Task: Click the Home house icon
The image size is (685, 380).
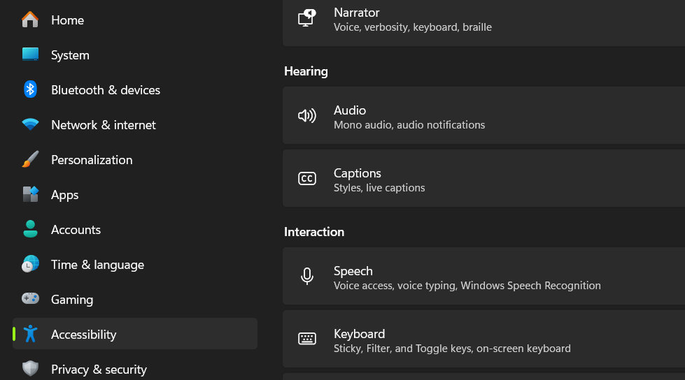Action: [x=30, y=20]
